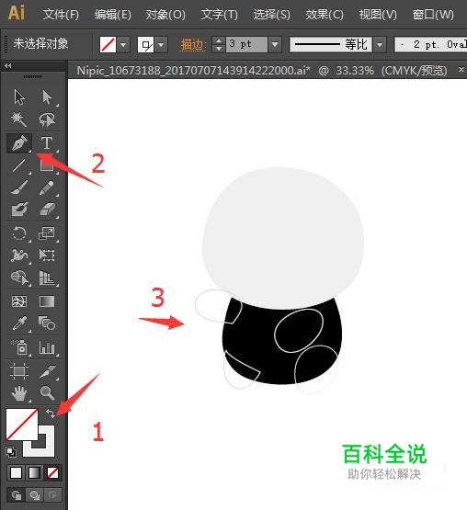
Task: Select the Perspective Grid tool
Action: tap(47, 278)
